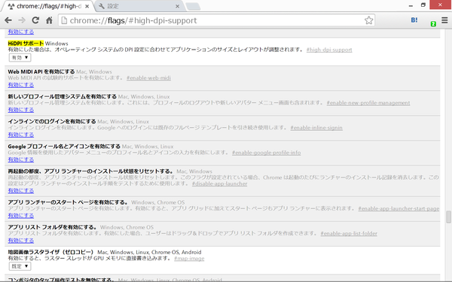This screenshot has width=452, height=282.
Task: Click the #enable-app-list-folder anchor link
Action: pos(349,233)
